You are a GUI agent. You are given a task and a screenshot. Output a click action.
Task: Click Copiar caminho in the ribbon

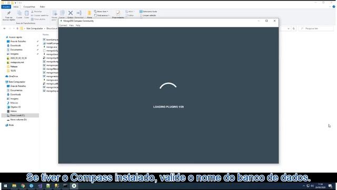pos(40,15)
